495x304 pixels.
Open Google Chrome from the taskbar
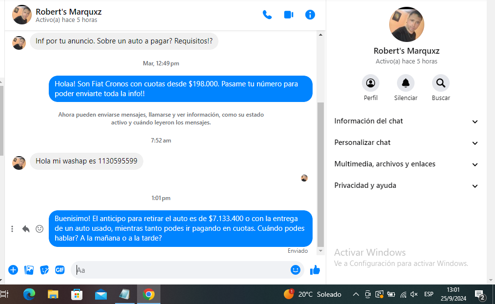point(149,294)
